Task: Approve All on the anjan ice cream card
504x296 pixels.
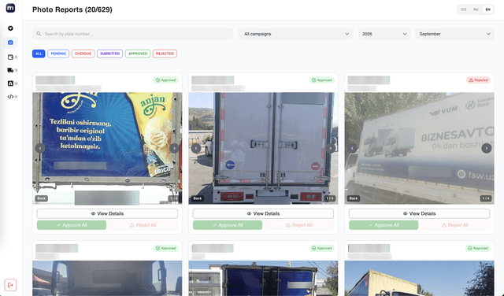Action: [x=72, y=225]
